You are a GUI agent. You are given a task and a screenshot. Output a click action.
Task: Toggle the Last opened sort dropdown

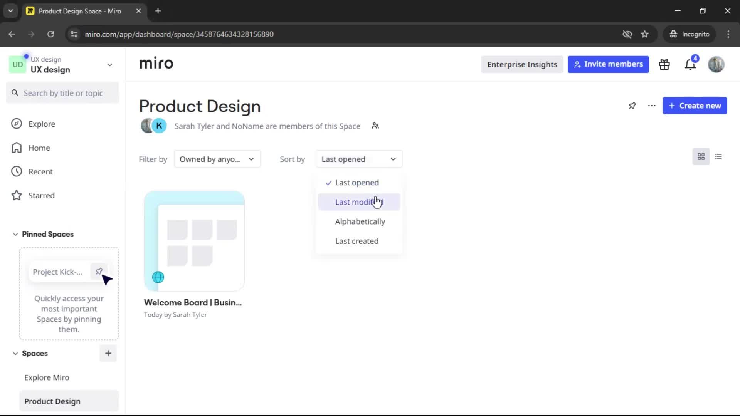(359, 159)
